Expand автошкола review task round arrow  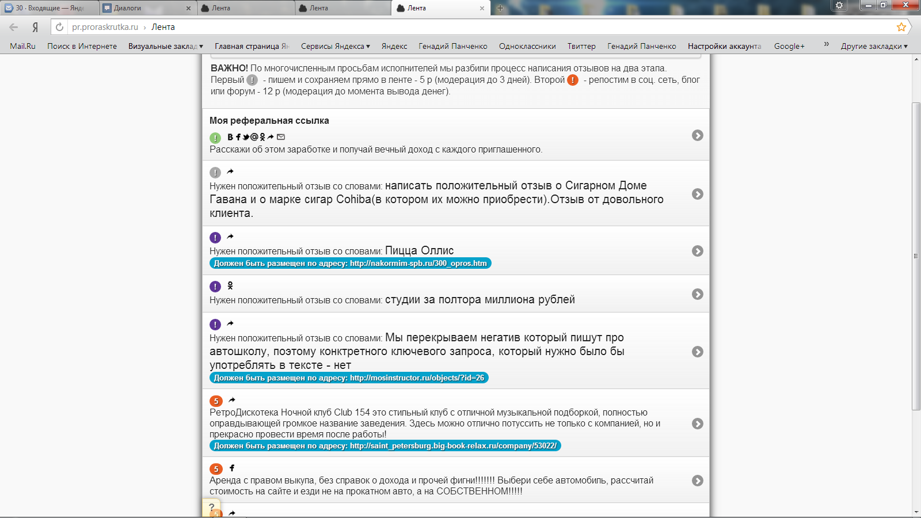pyautogui.click(x=698, y=352)
